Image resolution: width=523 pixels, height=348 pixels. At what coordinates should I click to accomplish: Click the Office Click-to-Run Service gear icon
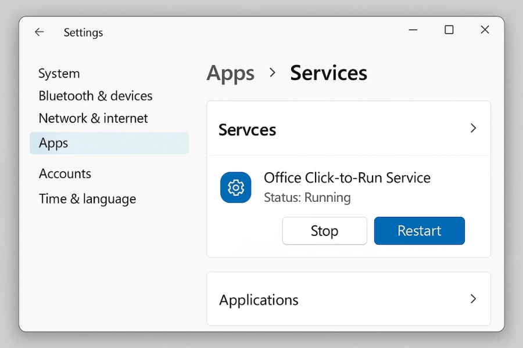point(235,187)
